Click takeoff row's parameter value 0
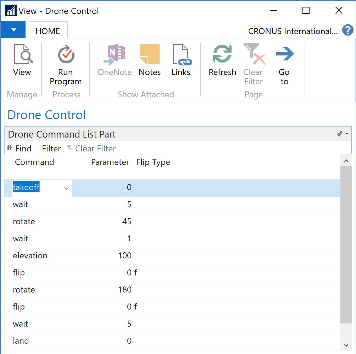 click(129, 187)
